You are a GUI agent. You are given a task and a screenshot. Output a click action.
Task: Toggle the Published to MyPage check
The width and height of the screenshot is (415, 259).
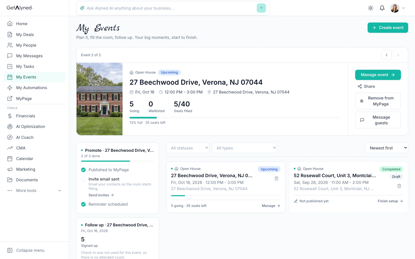pos(83,170)
